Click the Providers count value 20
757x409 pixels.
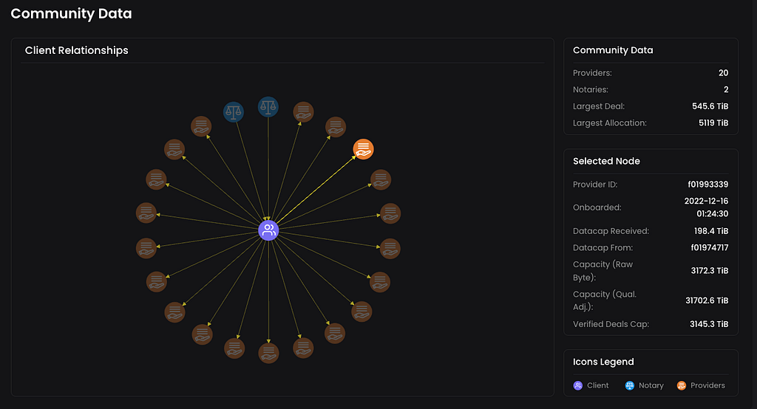(723, 73)
